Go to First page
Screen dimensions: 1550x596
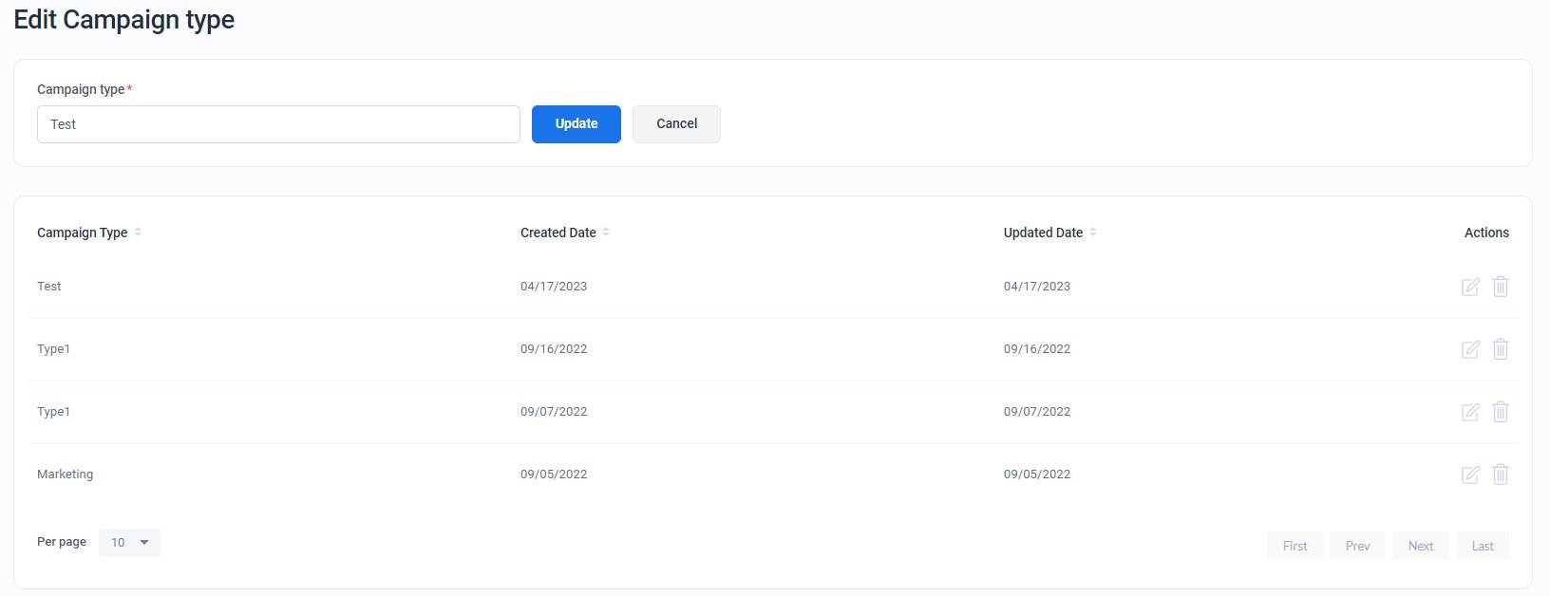click(x=1295, y=546)
